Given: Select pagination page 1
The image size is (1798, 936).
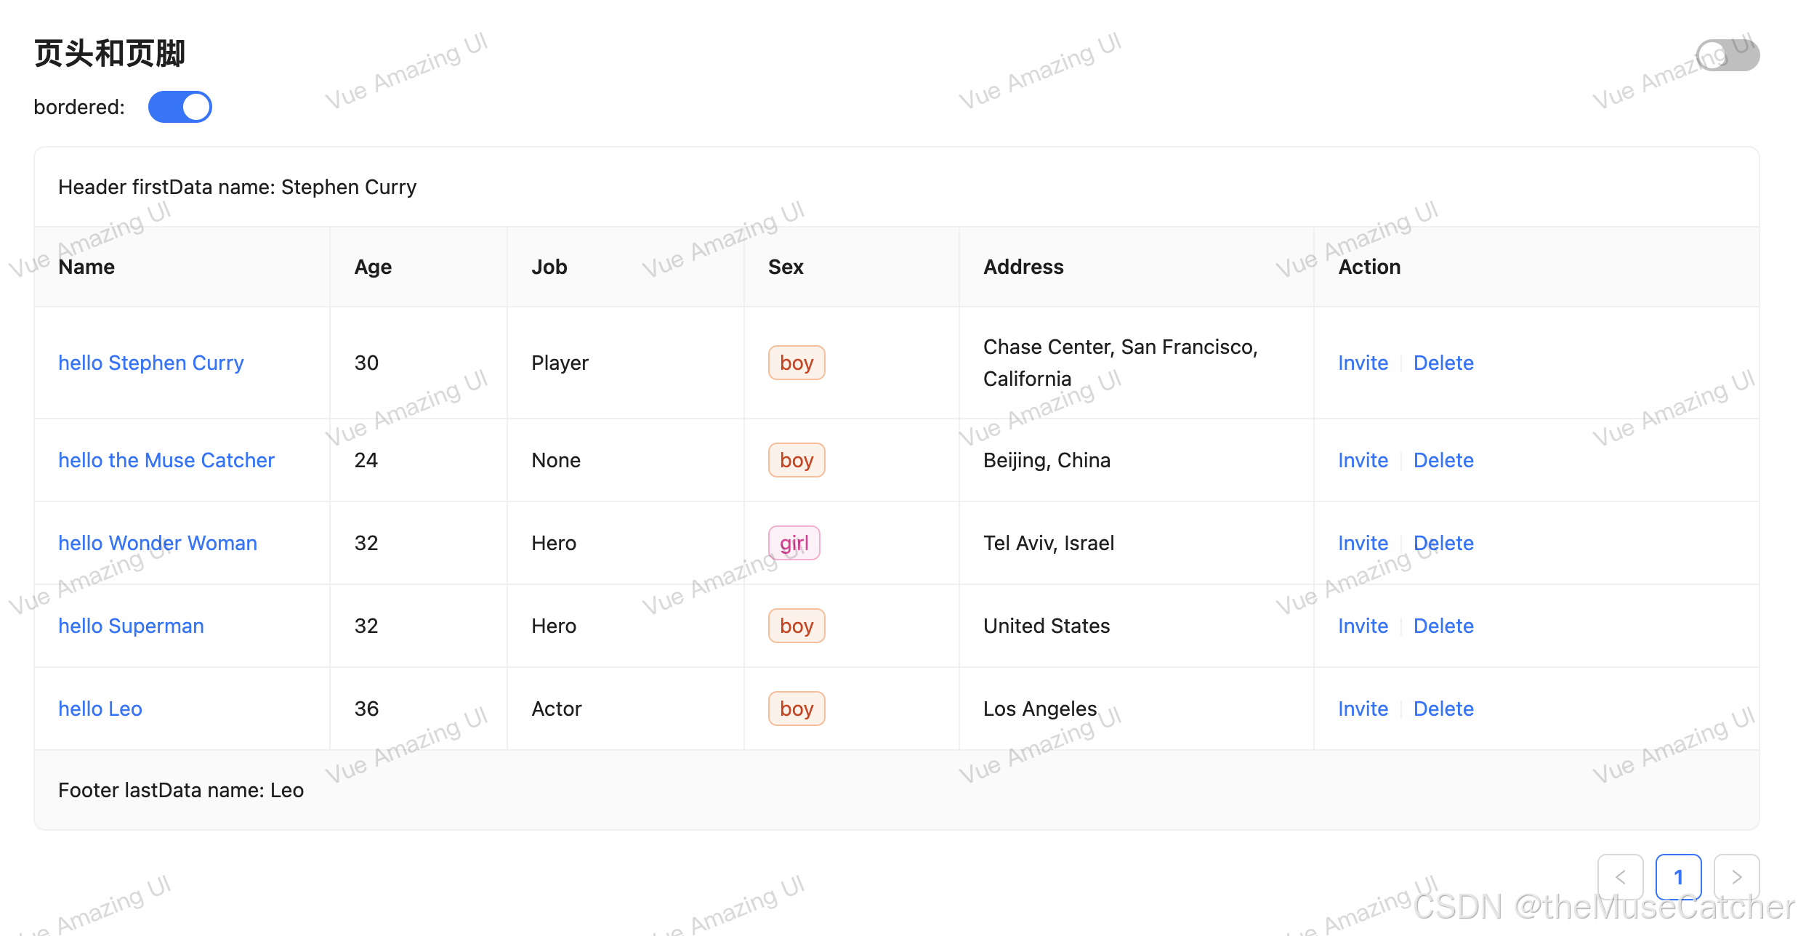Looking at the screenshot, I should [x=1678, y=877].
